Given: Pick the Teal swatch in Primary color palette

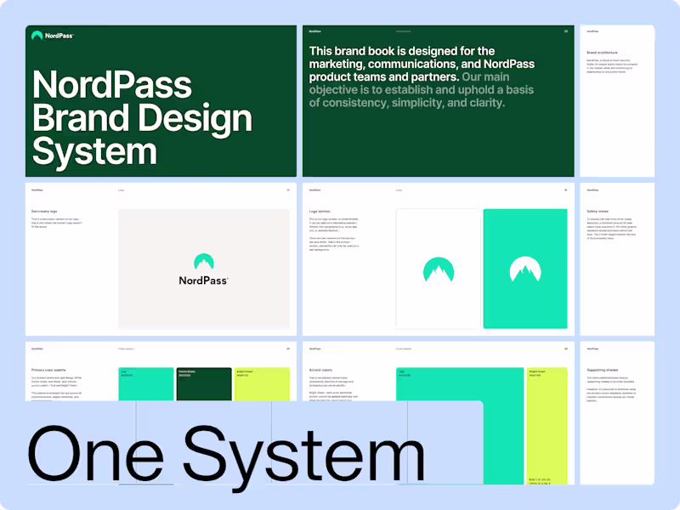Looking at the screenshot, I should point(145,384).
